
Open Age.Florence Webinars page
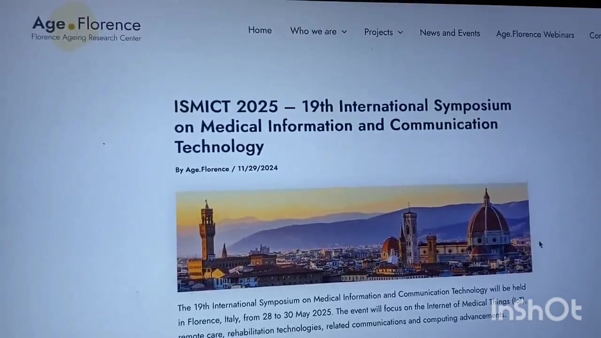point(535,35)
